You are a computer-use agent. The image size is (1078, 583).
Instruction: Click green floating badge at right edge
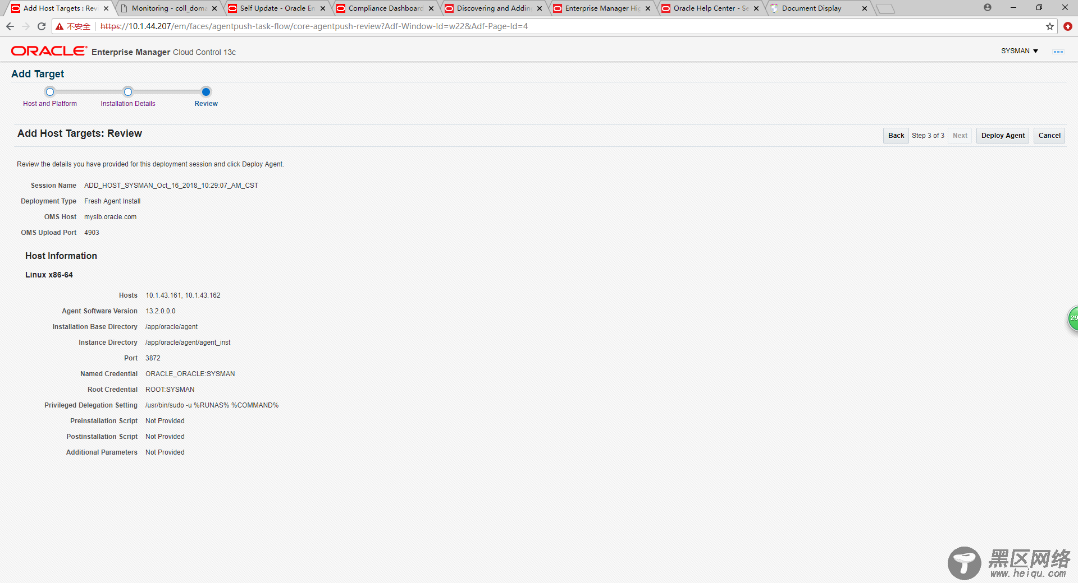1073,318
